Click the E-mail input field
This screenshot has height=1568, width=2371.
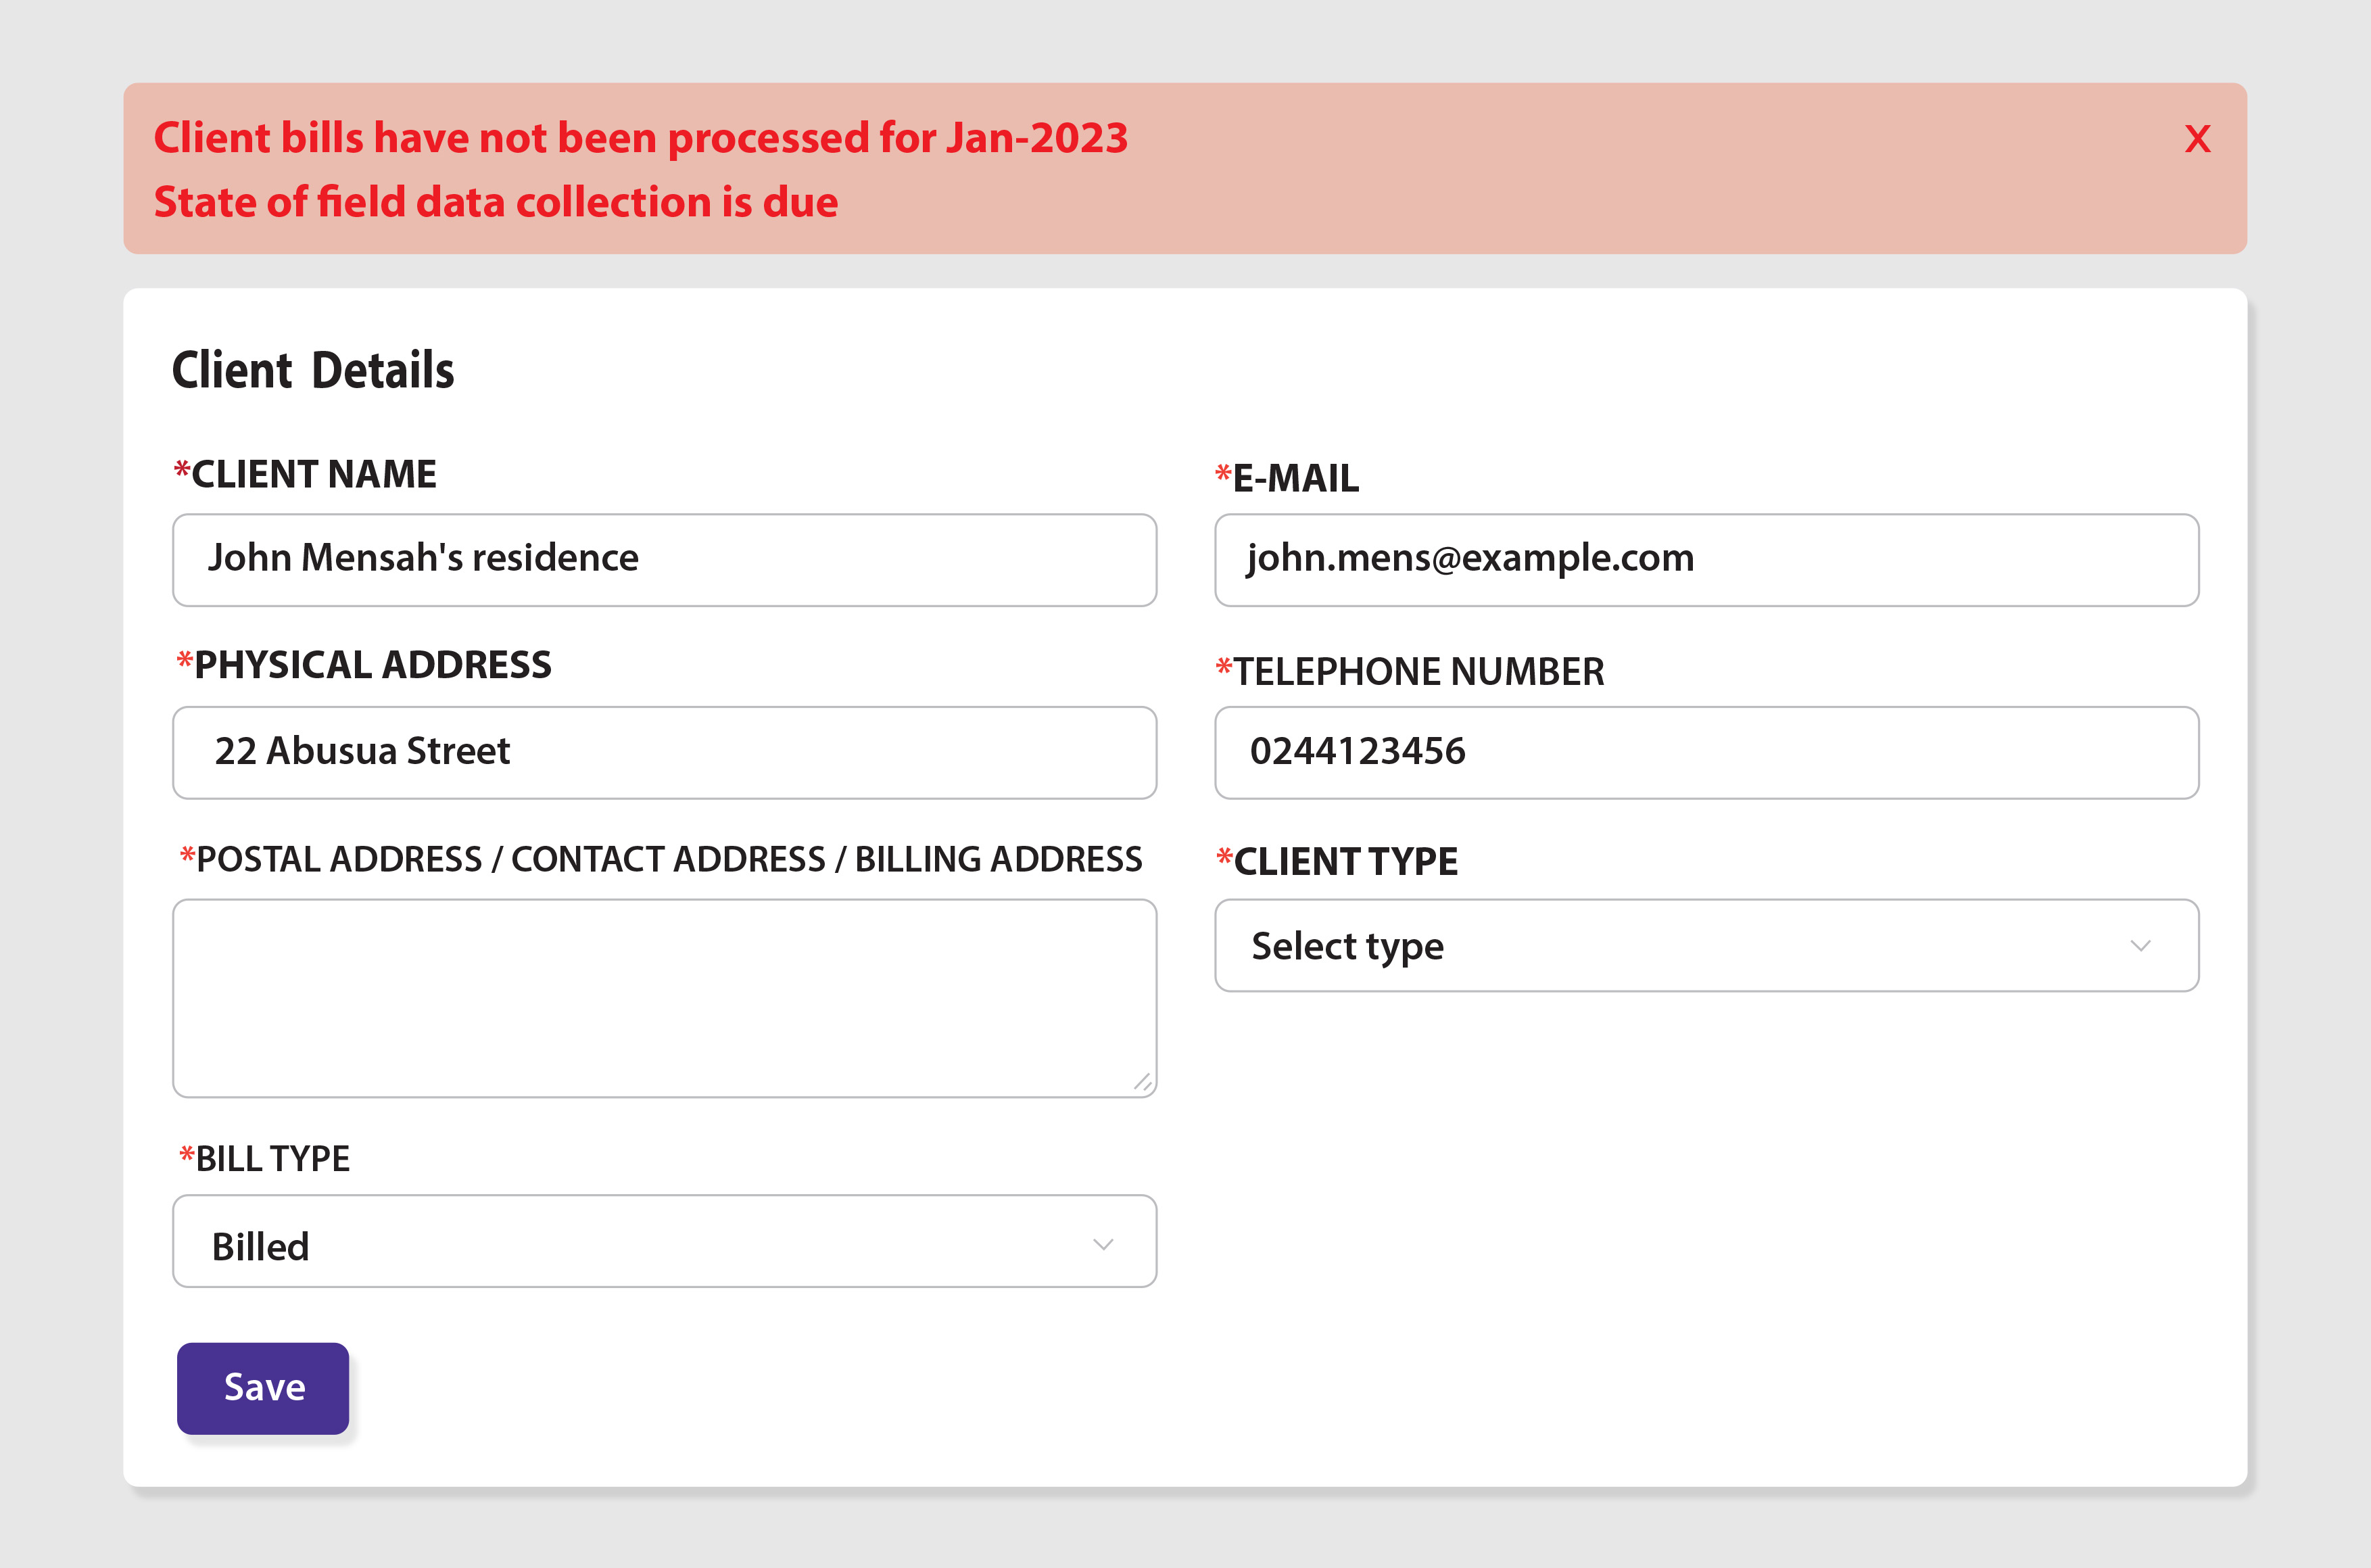[1705, 560]
